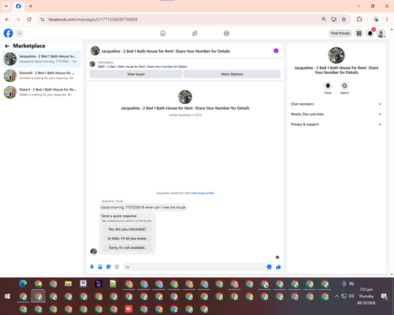
Task: Record a voice clip with microphone icon
Action: [92, 267]
